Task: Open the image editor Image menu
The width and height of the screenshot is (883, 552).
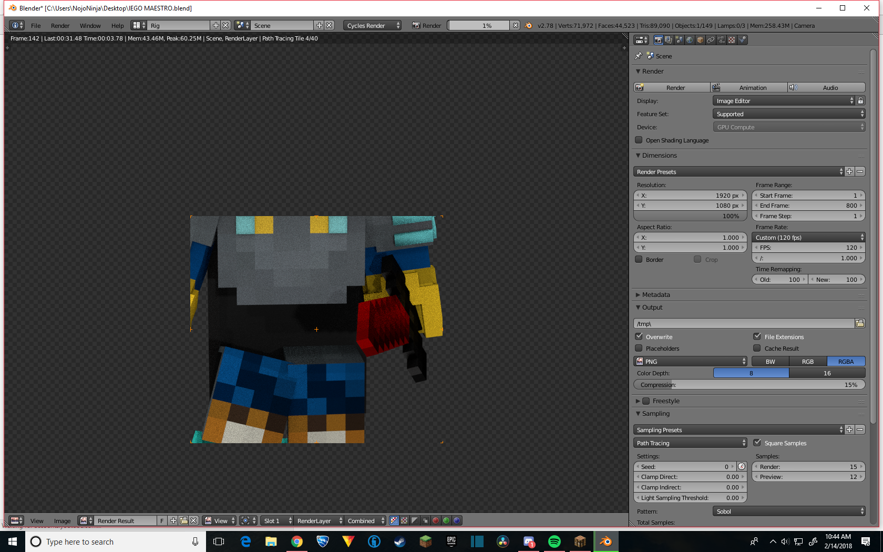Action: [x=62, y=520]
